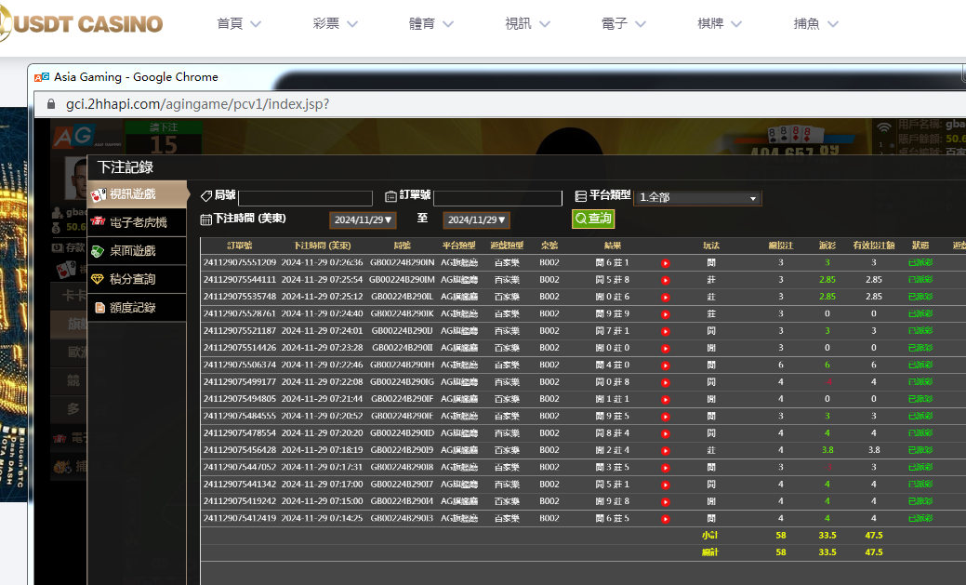Switch to 電子老虎機 records tab

(x=137, y=223)
